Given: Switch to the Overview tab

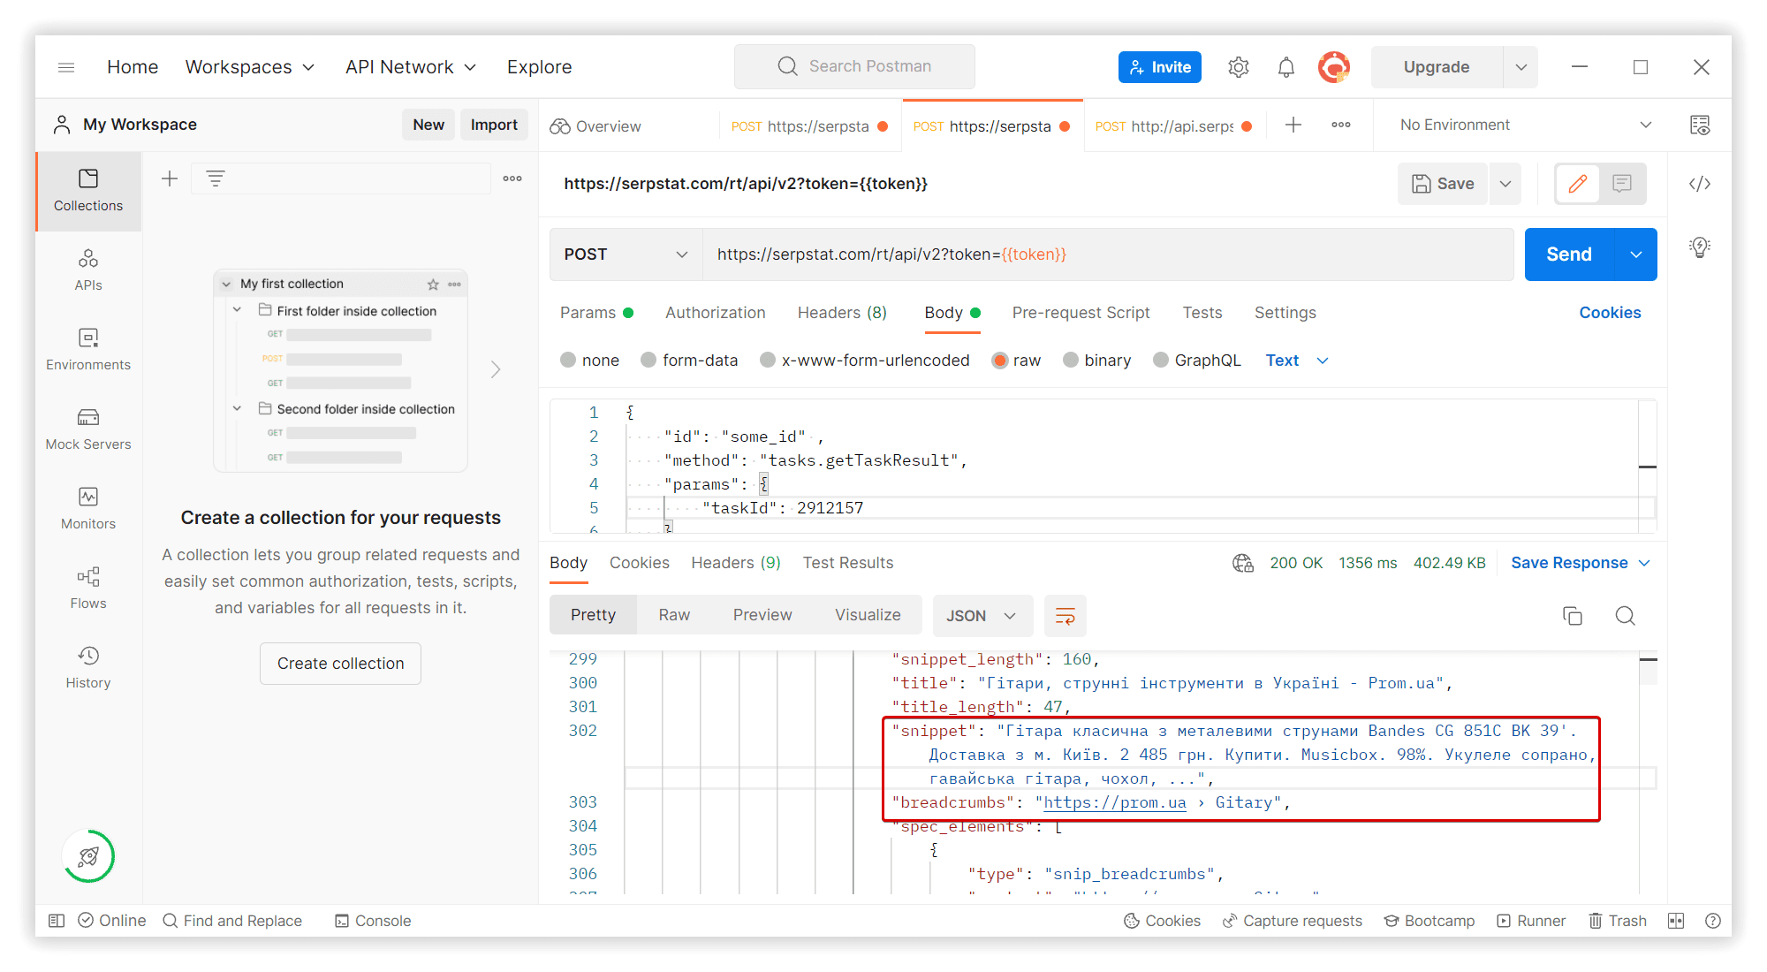Looking at the screenshot, I should (595, 126).
